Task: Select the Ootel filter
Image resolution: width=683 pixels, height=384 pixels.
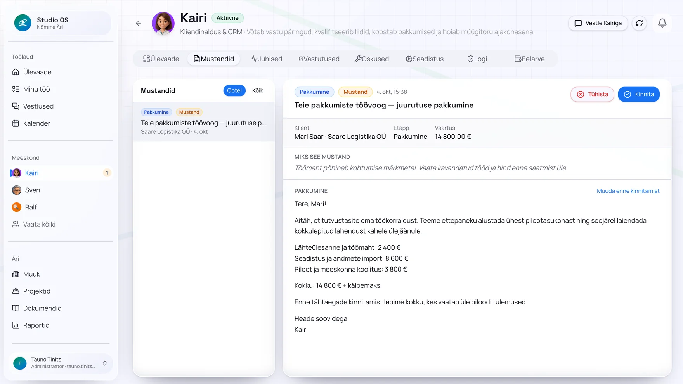Action: coord(234,90)
